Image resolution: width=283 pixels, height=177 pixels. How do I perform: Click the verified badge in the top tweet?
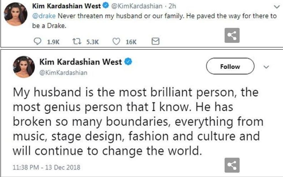[x=106, y=5]
